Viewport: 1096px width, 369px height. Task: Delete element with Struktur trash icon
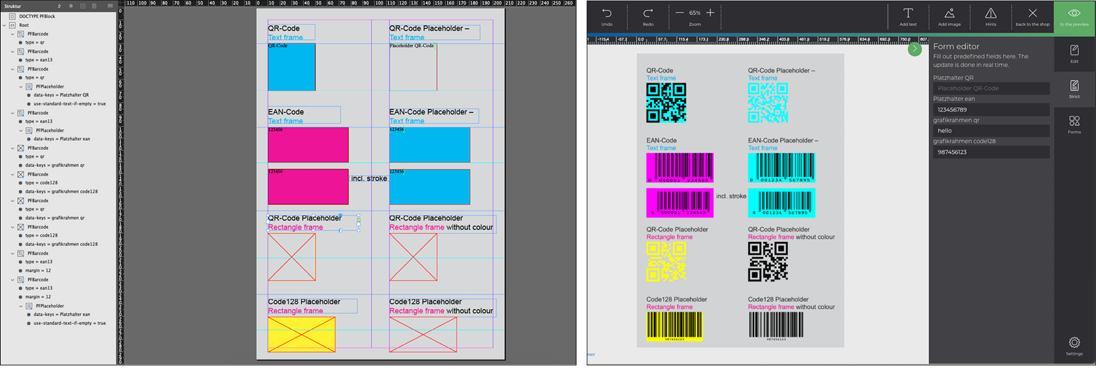click(x=94, y=6)
